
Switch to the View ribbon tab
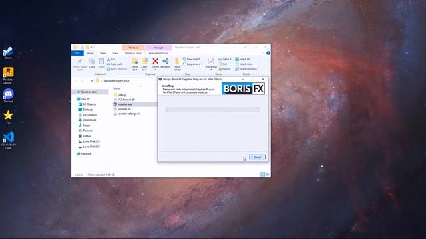(115, 53)
